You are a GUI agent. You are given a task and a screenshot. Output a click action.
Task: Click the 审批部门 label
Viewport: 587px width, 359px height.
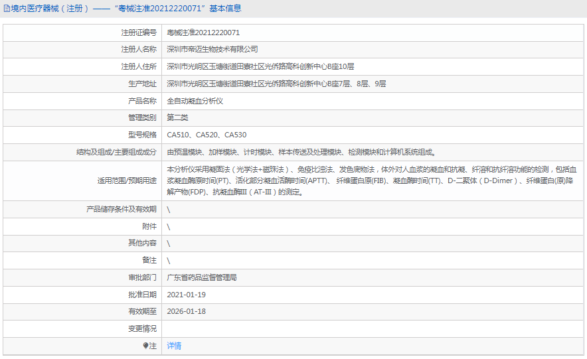tap(142, 277)
